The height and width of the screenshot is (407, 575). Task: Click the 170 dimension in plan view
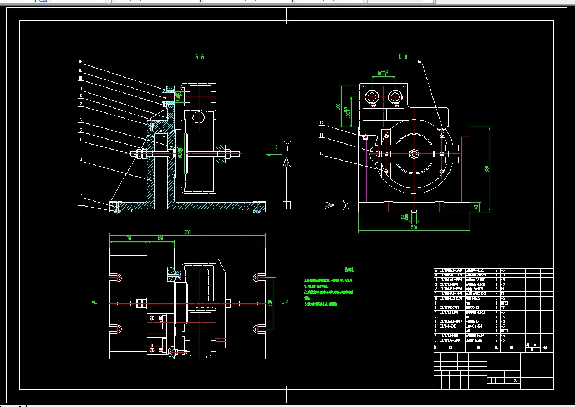pyautogui.click(x=128, y=239)
